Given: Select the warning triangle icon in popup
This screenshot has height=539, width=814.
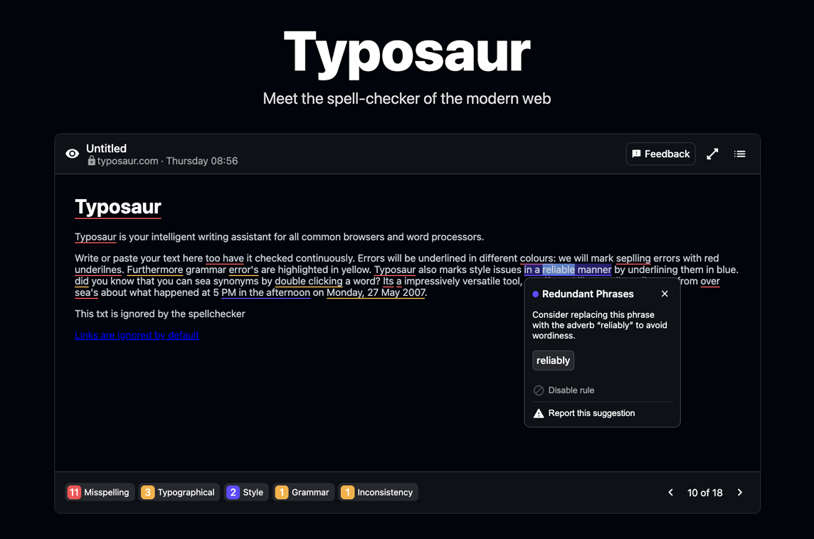Looking at the screenshot, I should coord(539,413).
